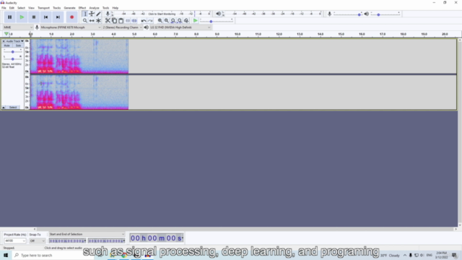This screenshot has width=462, height=260.
Task: Click the record meter microphone icon
Action: 108,14
